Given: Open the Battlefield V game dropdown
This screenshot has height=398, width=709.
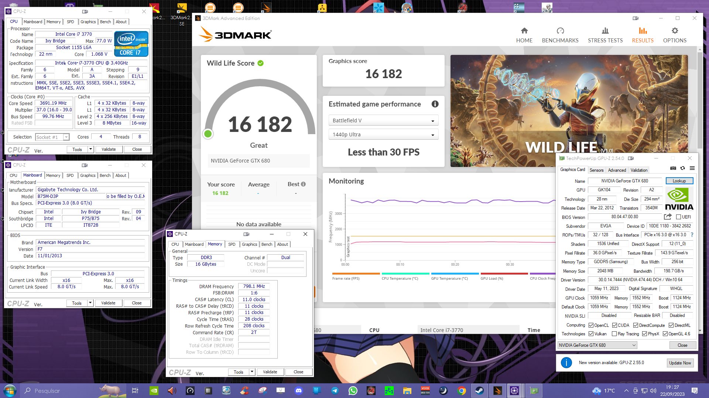Looking at the screenshot, I should tap(383, 121).
